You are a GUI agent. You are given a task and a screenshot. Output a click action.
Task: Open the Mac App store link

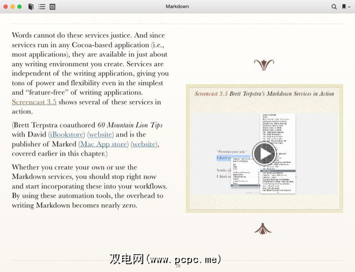pos(104,144)
